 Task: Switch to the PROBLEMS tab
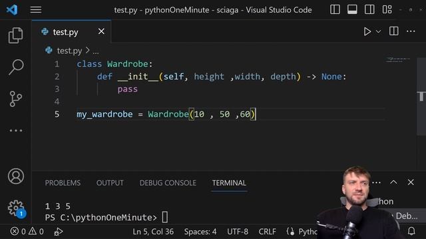tap(63, 183)
